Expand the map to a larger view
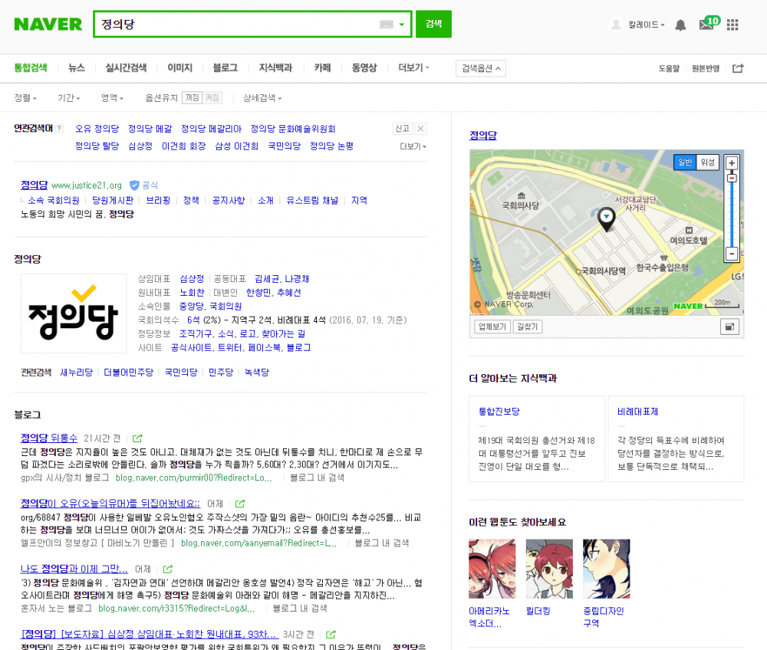The width and height of the screenshot is (767, 650). point(729,327)
